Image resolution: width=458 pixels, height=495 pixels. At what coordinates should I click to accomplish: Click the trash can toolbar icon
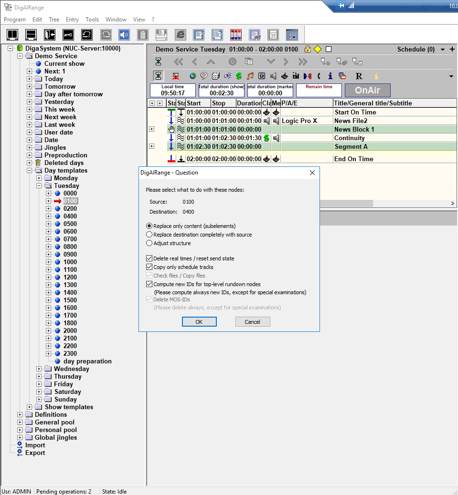point(142,35)
